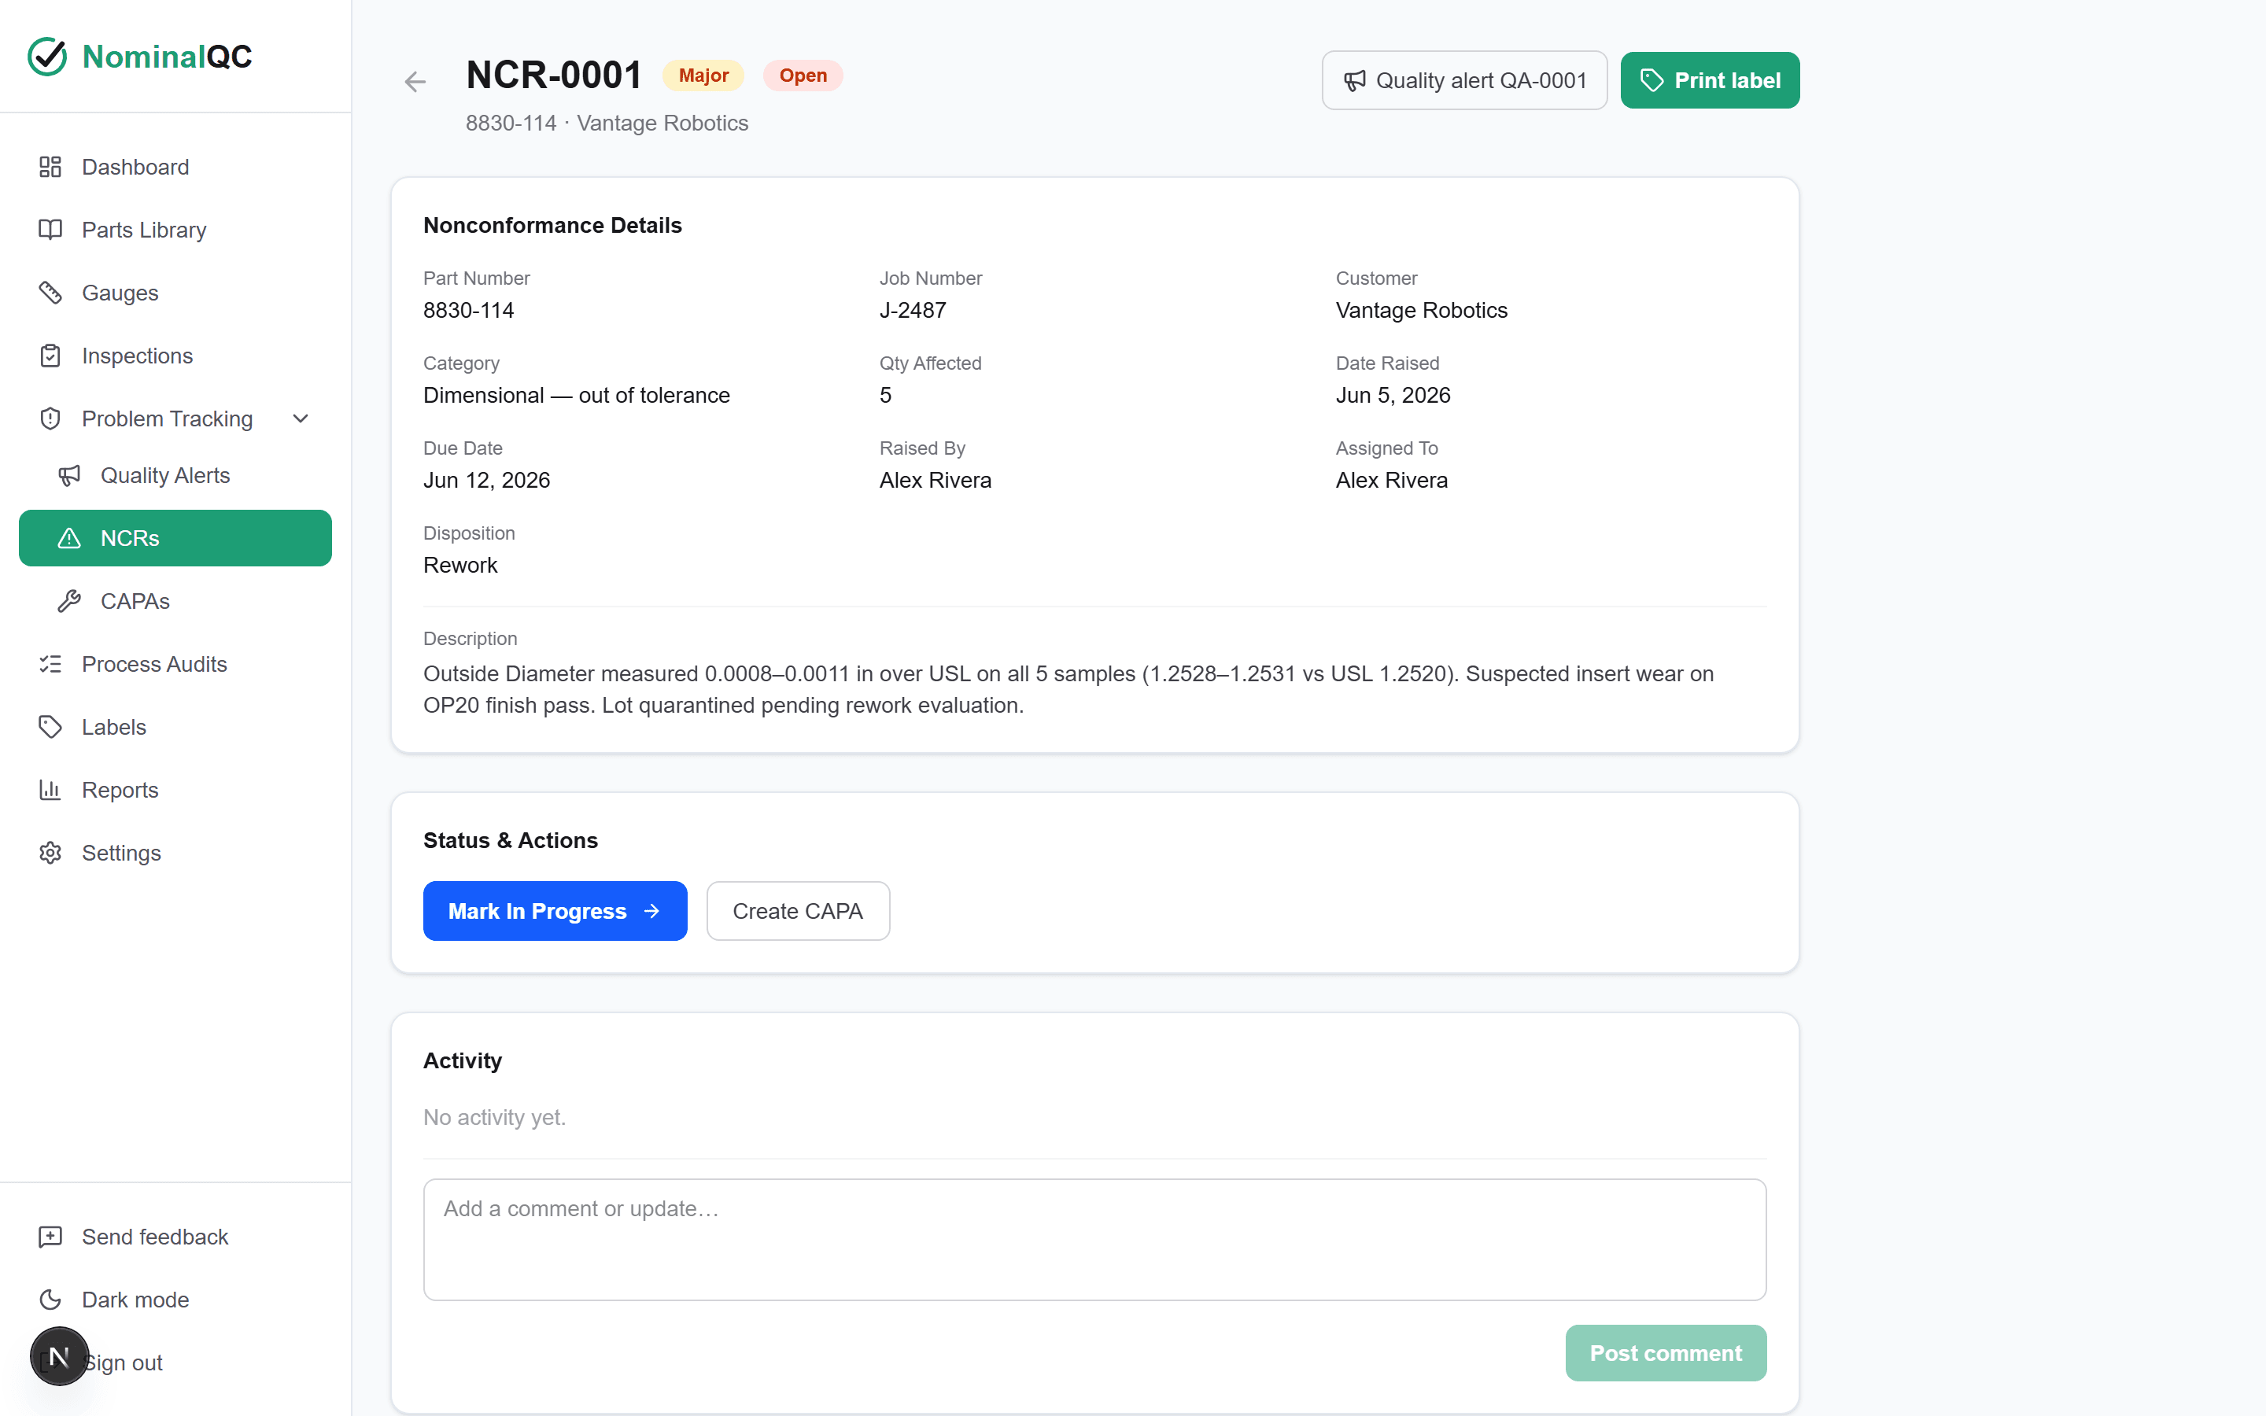Click the NominalQC checkmark logo icon
The height and width of the screenshot is (1416, 2266).
point(47,56)
